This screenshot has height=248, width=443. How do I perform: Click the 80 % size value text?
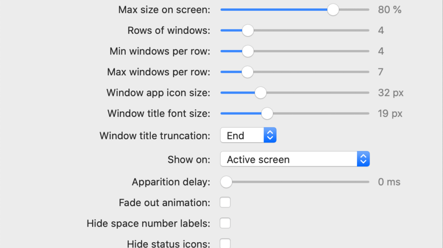(x=389, y=9)
